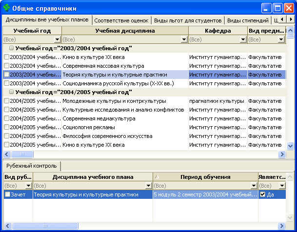Screen dimensions: 297x232
Task: Open Дисциплина учебного плана filter dropdown
Action: pos(149,186)
